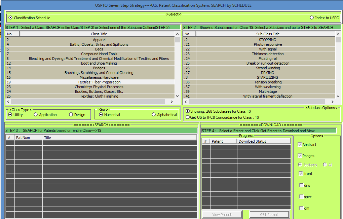
Task: Toggle the Images checkbox
Action: (300, 155)
